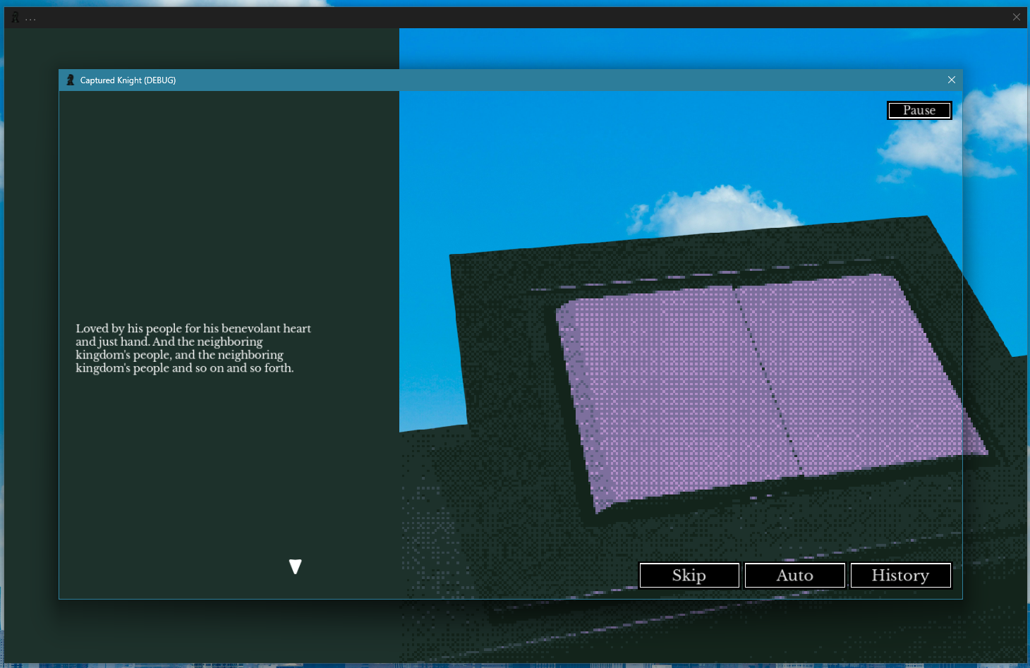The image size is (1030, 668).
Task: Click the Pause button
Action: [919, 111]
